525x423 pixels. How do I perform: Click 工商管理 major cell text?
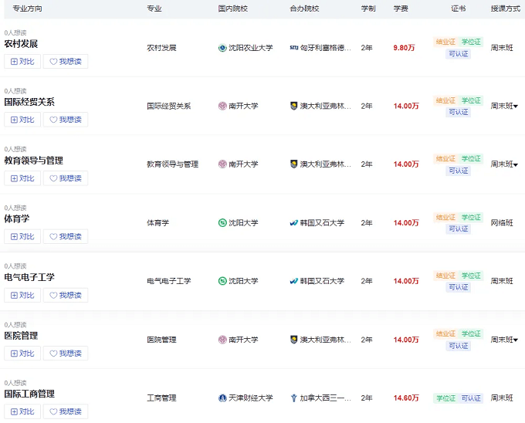[x=161, y=398]
